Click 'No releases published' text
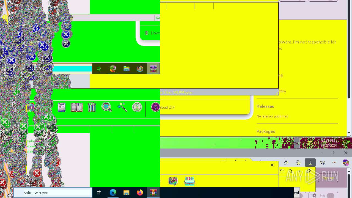 (x=272, y=116)
